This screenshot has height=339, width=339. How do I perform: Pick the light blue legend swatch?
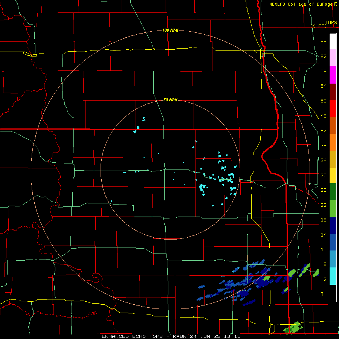point(333,259)
